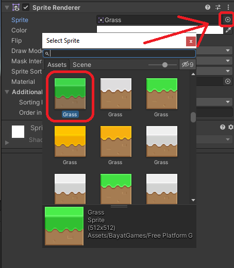The width and height of the screenshot is (234, 268).
Task: Click the sprite search input field
Action: 120,53
